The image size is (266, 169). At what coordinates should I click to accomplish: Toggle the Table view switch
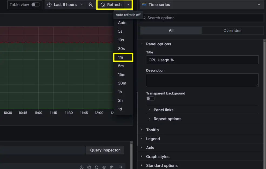coord(35,5)
